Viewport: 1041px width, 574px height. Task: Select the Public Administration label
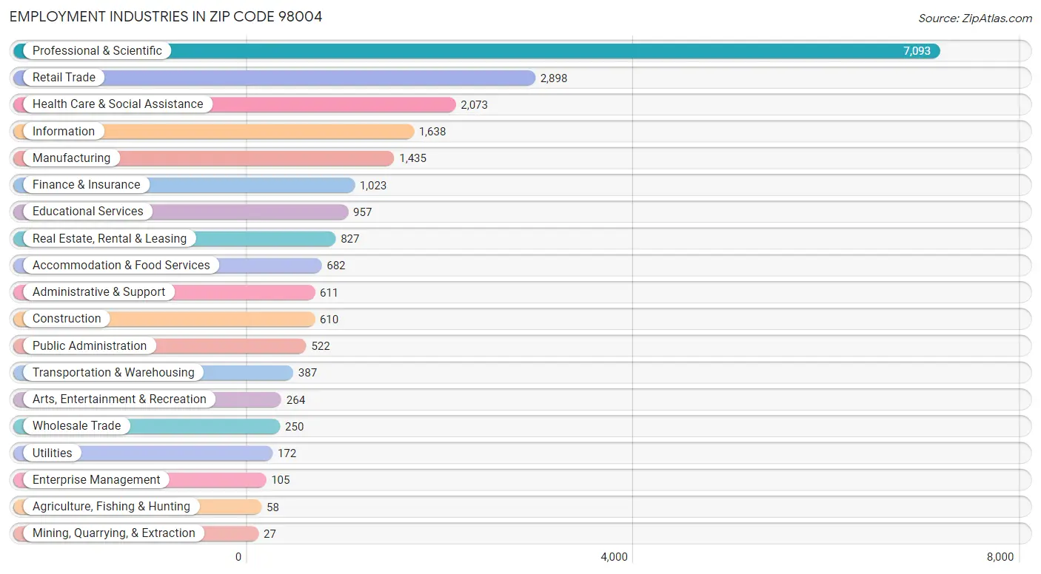pyautogui.click(x=90, y=346)
